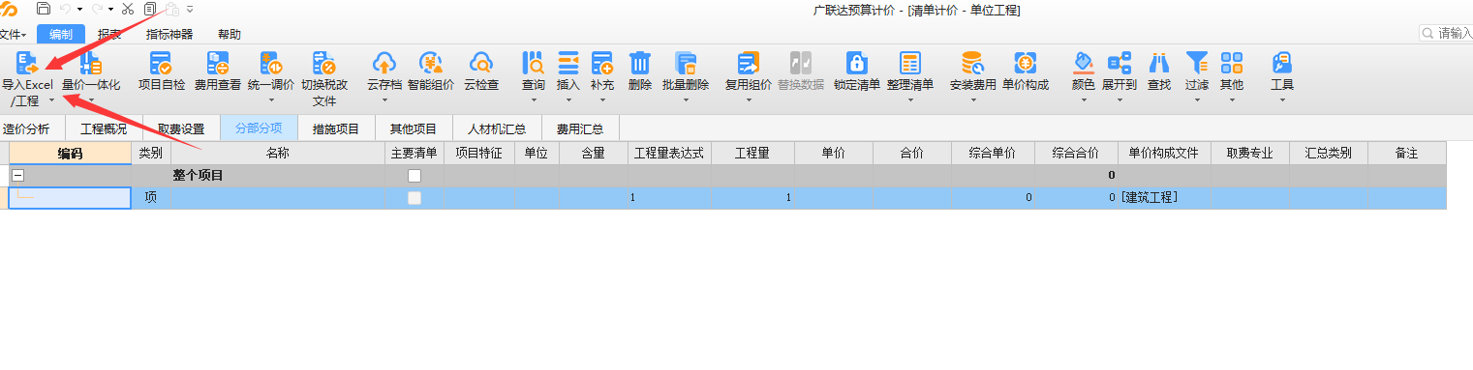Open the 工程概况 tab
The width and height of the screenshot is (1473, 370).
pyautogui.click(x=104, y=128)
